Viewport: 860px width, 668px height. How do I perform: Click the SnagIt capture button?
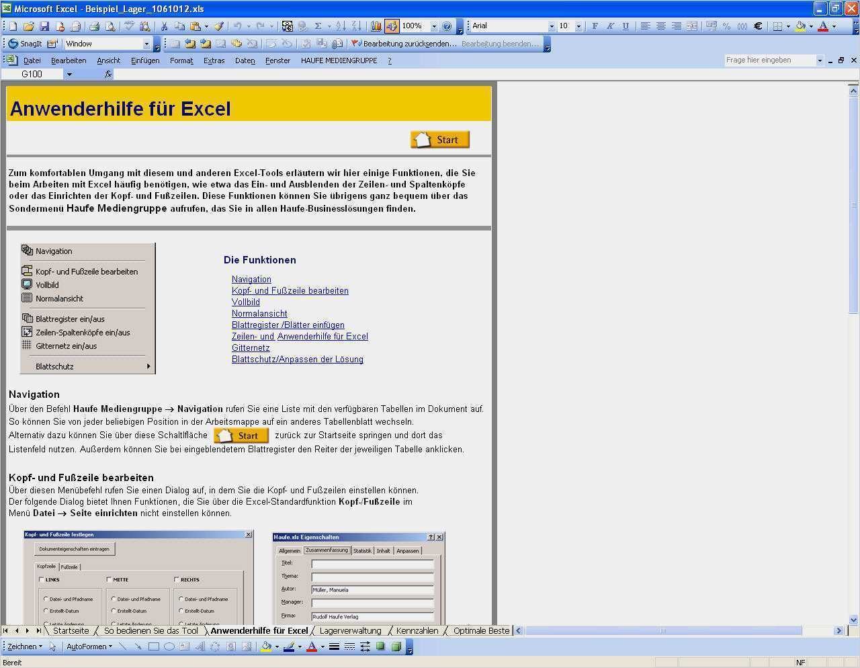pyautogui.click(x=25, y=44)
